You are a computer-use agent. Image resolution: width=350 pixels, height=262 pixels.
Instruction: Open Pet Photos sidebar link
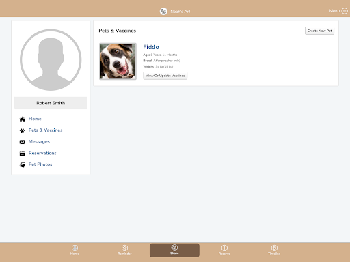[x=40, y=164]
